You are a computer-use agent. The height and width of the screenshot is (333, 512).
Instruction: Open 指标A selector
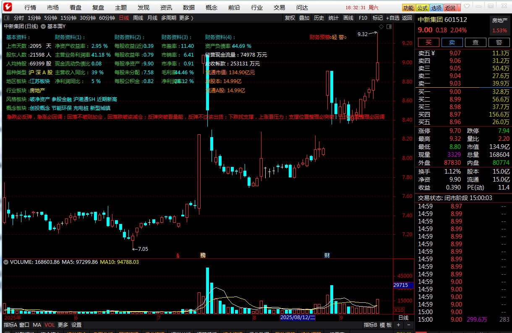pos(10,325)
